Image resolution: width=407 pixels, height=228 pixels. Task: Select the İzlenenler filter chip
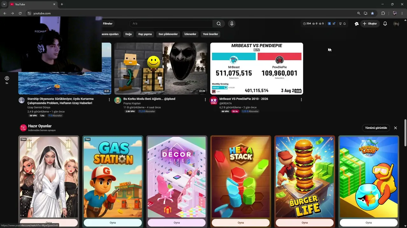pos(190,34)
